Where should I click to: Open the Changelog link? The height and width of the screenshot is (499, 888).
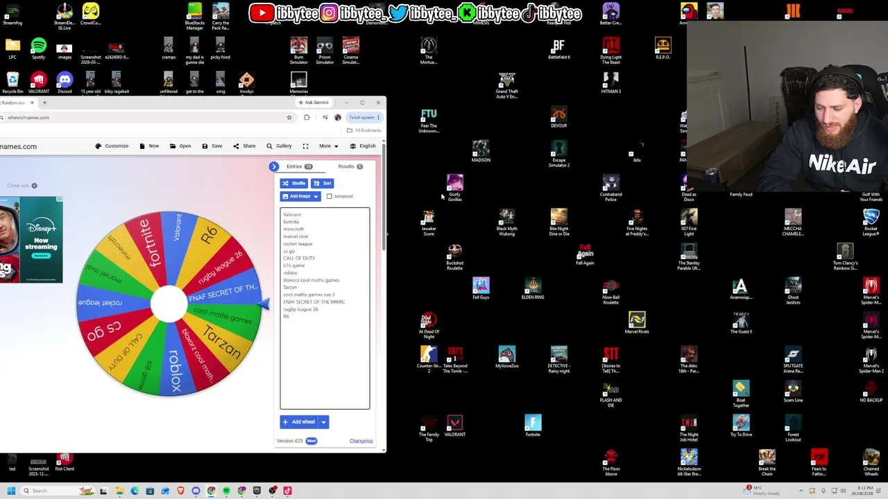pos(361,441)
